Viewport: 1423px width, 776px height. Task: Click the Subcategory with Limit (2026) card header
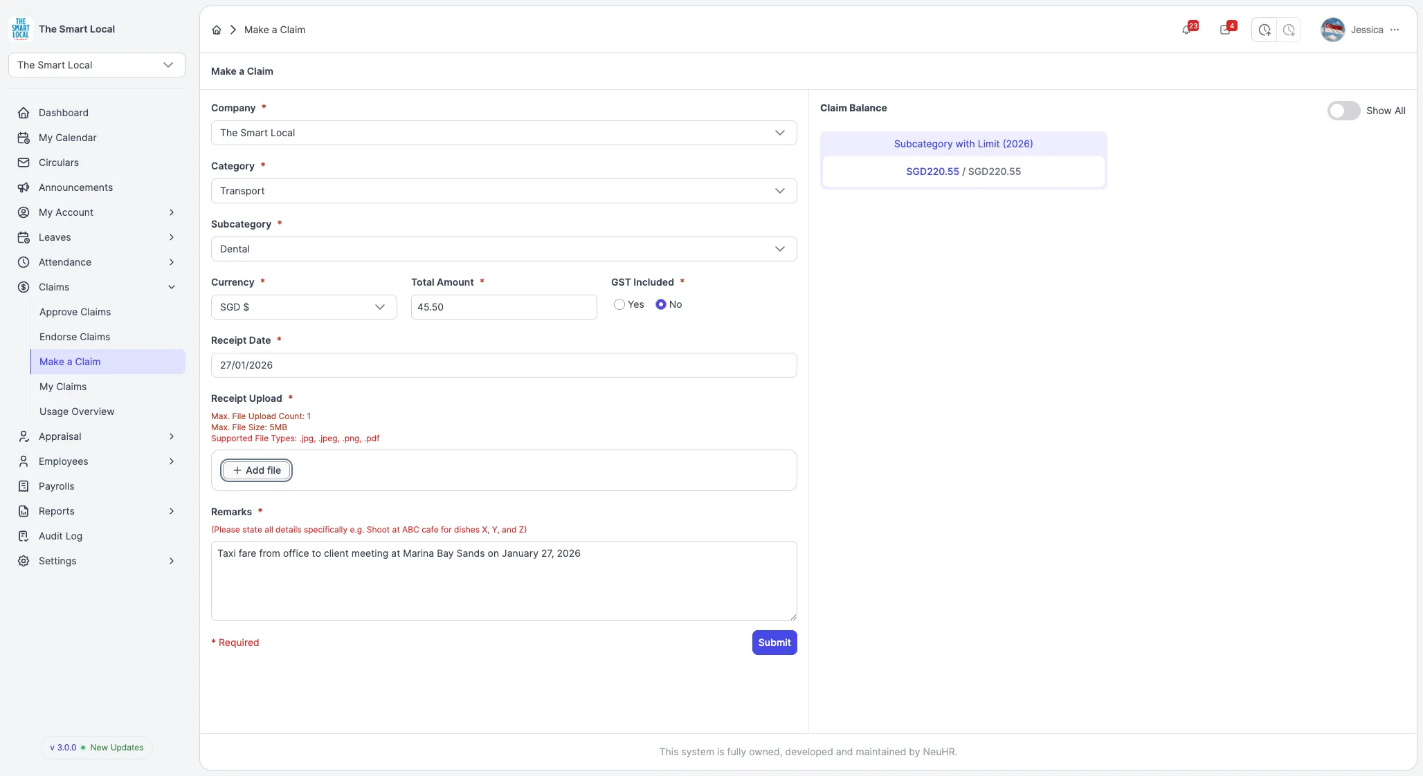(x=963, y=144)
